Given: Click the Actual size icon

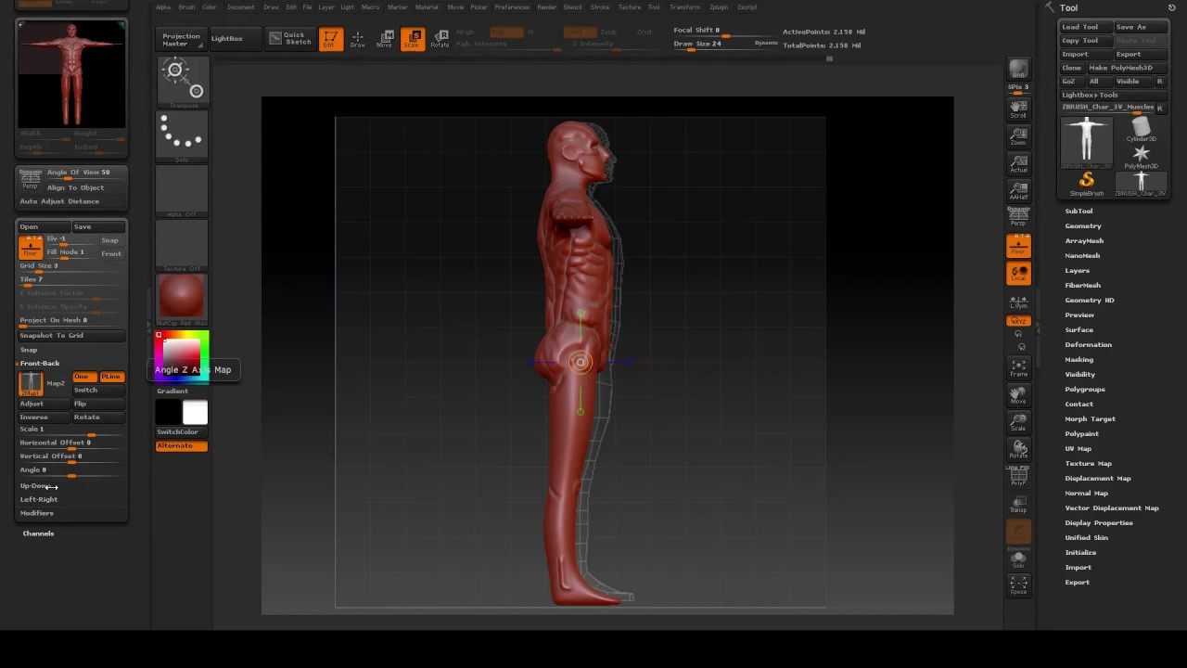Looking at the screenshot, I should click(x=1018, y=164).
